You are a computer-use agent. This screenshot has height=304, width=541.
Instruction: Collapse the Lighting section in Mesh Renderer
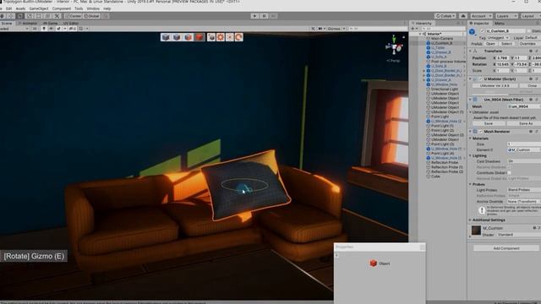click(470, 155)
